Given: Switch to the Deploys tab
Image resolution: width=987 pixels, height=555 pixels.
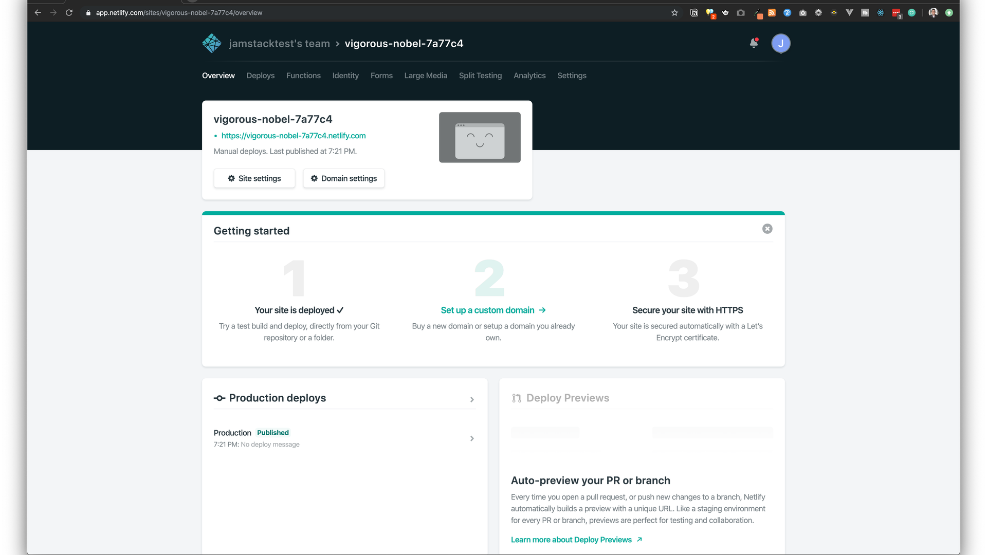Looking at the screenshot, I should [x=260, y=76].
